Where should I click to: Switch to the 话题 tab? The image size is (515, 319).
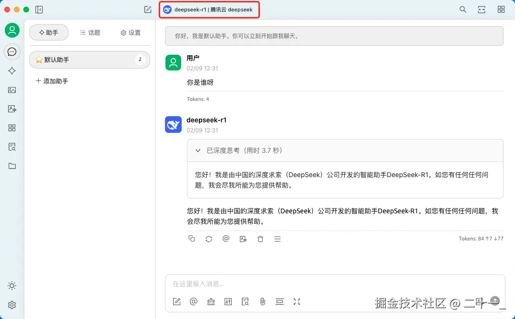coord(90,32)
